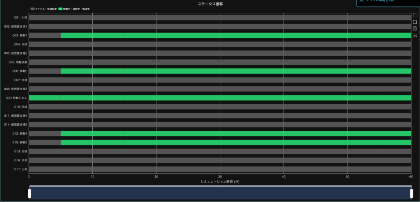The image size is (420, 202).
Task: Click the middle of the blue zoom range bar
Action: (x=220, y=194)
